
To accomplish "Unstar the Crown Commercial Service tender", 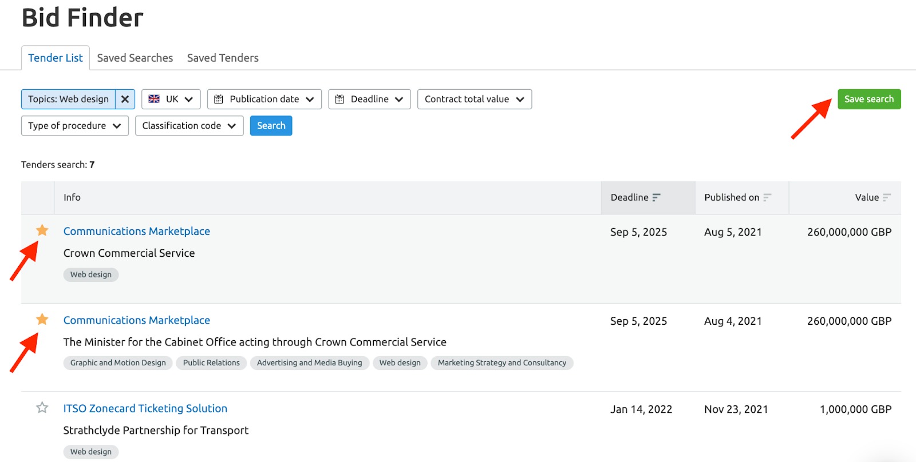I will [x=42, y=230].
